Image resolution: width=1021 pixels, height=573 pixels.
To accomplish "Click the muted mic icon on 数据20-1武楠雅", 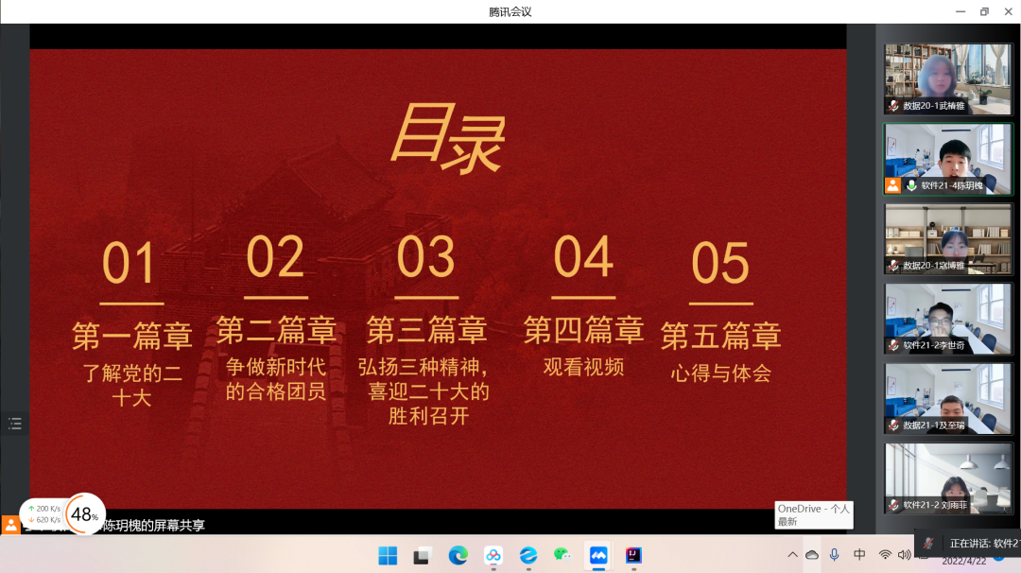I will tap(893, 106).
